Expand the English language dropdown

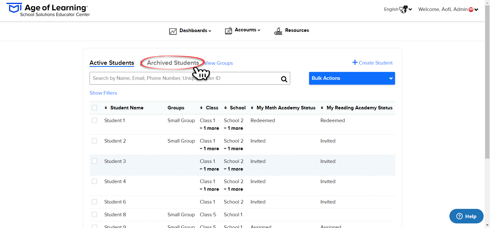[x=398, y=9]
